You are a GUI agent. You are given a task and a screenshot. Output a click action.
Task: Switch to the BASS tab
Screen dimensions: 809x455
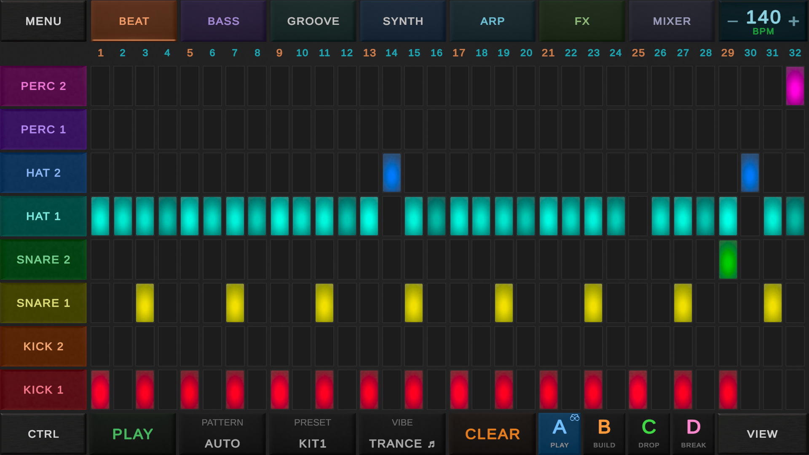click(x=224, y=21)
